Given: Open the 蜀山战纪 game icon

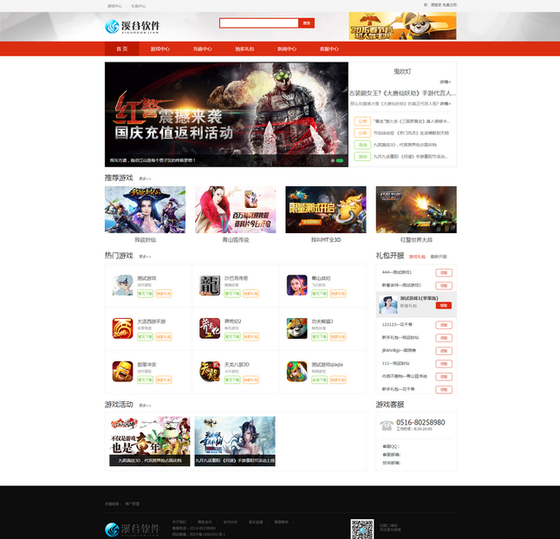Looking at the screenshot, I should (296, 285).
